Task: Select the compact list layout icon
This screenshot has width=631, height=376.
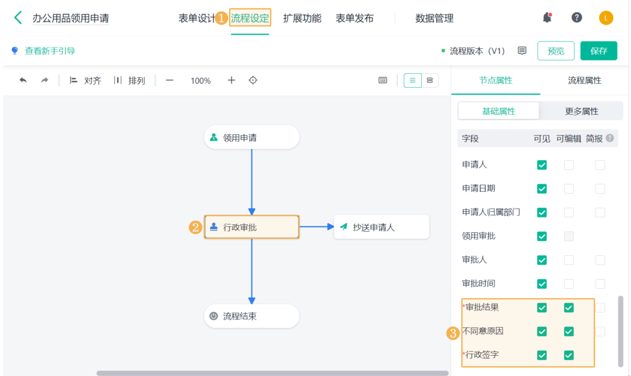Action: pyautogui.click(x=430, y=80)
